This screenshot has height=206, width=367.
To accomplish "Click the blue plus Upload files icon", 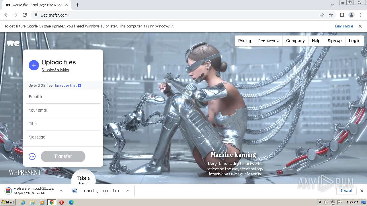I will [34, 65].
